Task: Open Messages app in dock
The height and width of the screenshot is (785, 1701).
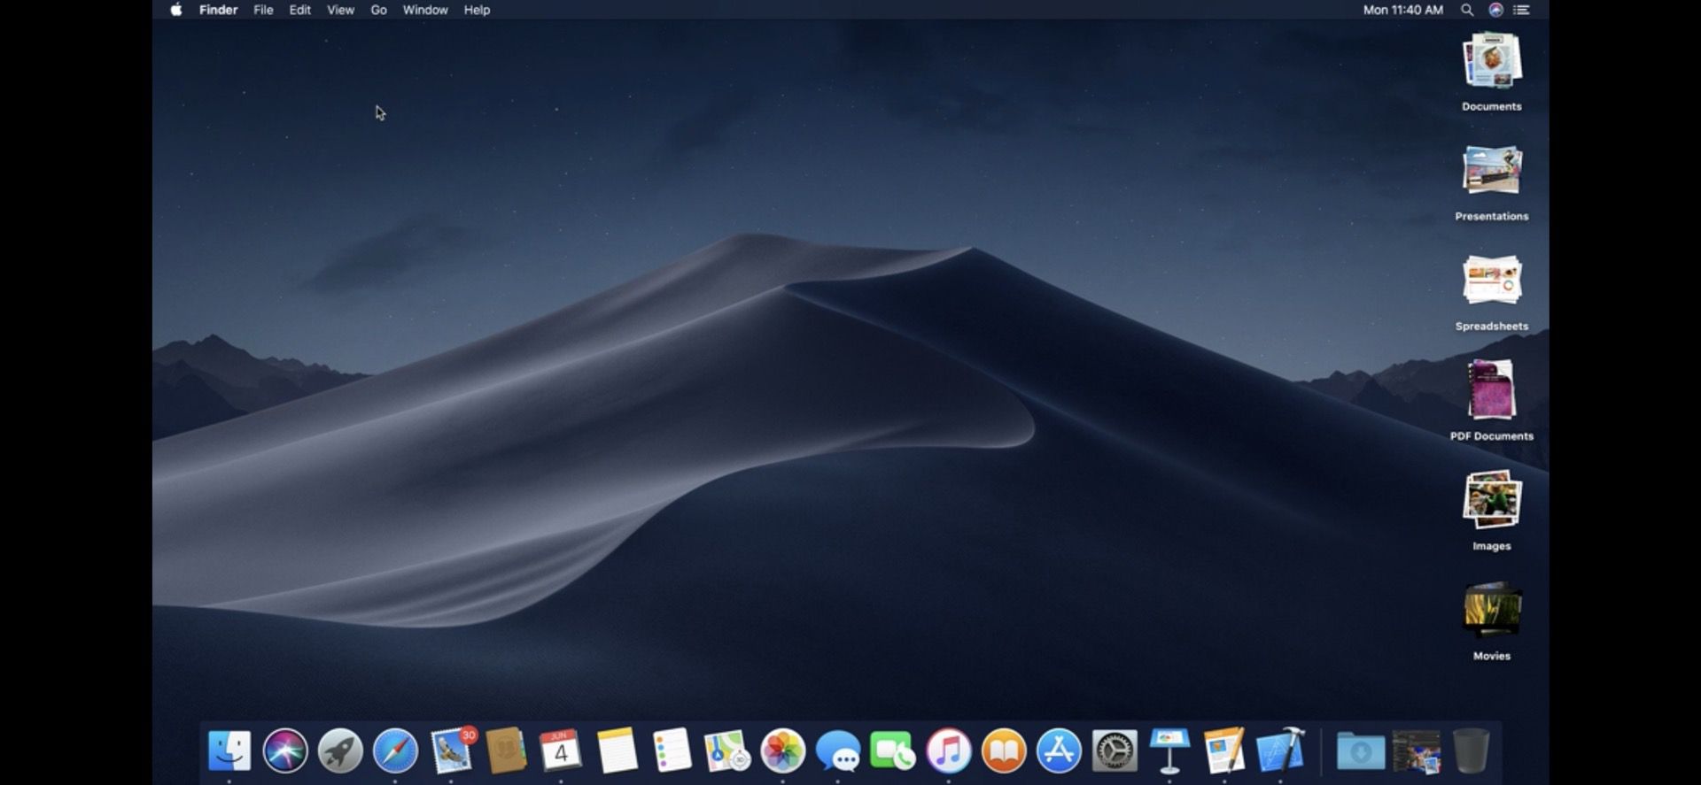Action: click(x=838, y=751)
